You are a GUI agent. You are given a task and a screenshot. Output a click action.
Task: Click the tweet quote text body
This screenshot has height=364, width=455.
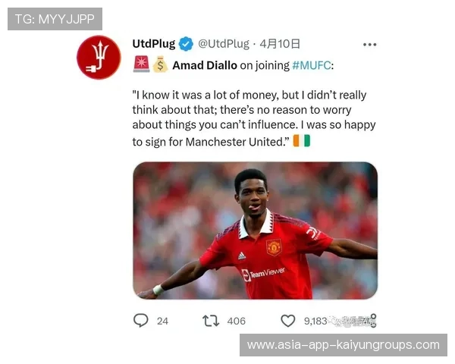[254, 118]
